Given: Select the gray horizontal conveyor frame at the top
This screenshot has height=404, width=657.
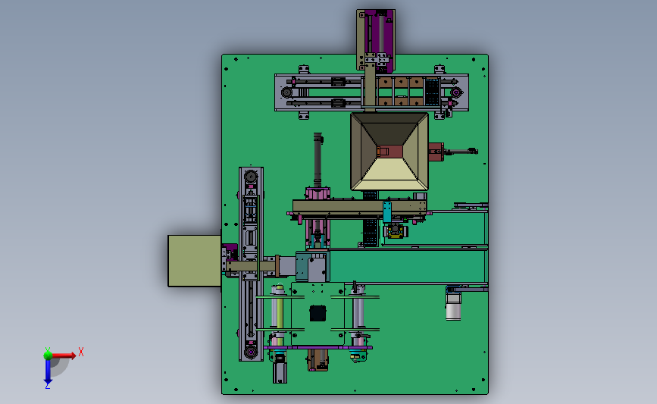Looking at the screenshot, I should coord(371,92).
